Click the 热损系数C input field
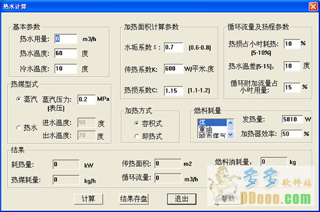 174,91
